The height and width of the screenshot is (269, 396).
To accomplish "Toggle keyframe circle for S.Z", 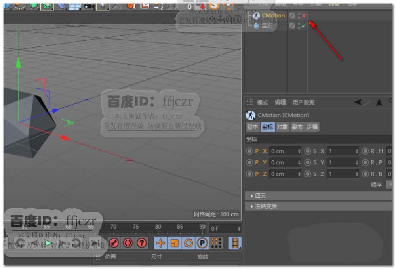I will click(x=307, y=174).
